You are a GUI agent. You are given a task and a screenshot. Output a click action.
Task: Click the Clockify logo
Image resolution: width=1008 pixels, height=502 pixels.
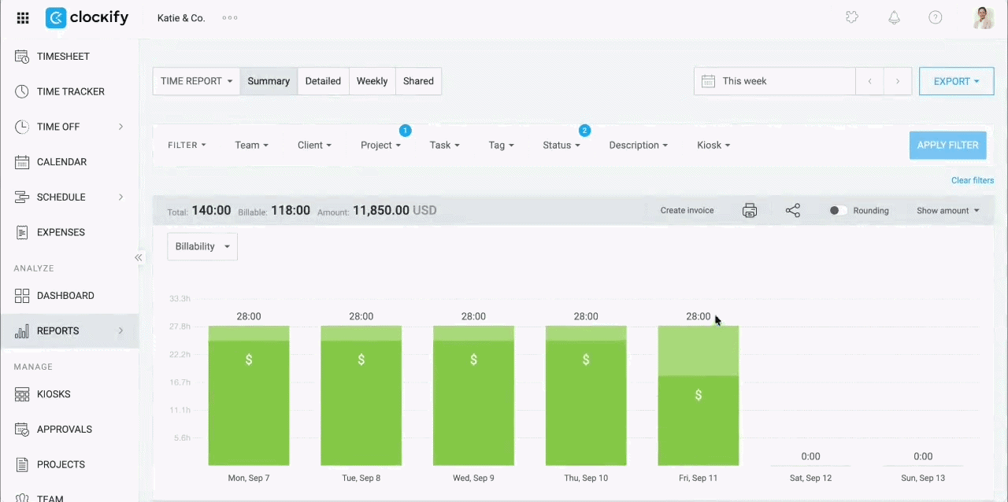tap(87, 17)
